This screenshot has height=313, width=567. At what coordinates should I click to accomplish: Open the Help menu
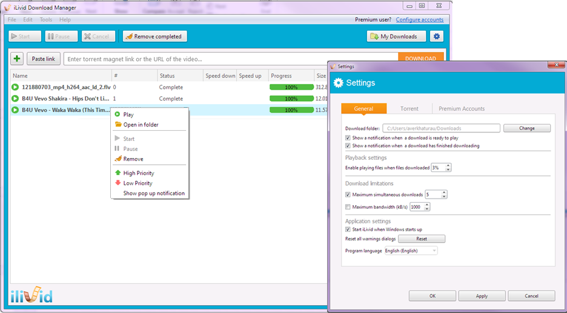click(65, 19)
